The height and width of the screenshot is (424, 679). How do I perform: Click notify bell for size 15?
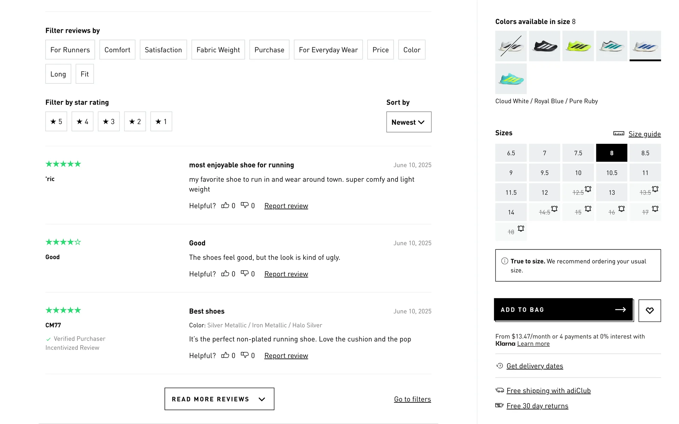click(x=588, y=209)
